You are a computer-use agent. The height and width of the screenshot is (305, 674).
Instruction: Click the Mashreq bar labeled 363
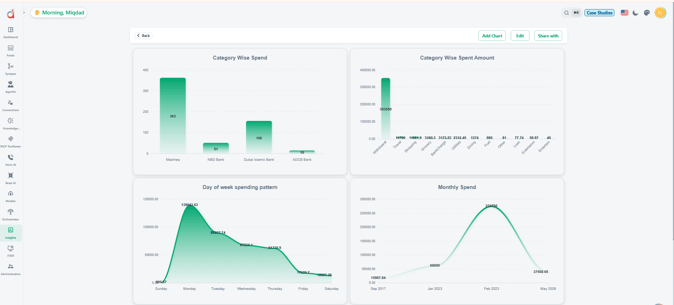[x=173, y=116]
